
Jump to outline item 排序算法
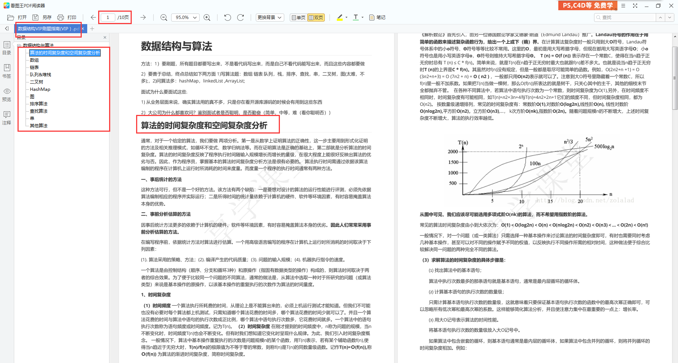[39, 104]
